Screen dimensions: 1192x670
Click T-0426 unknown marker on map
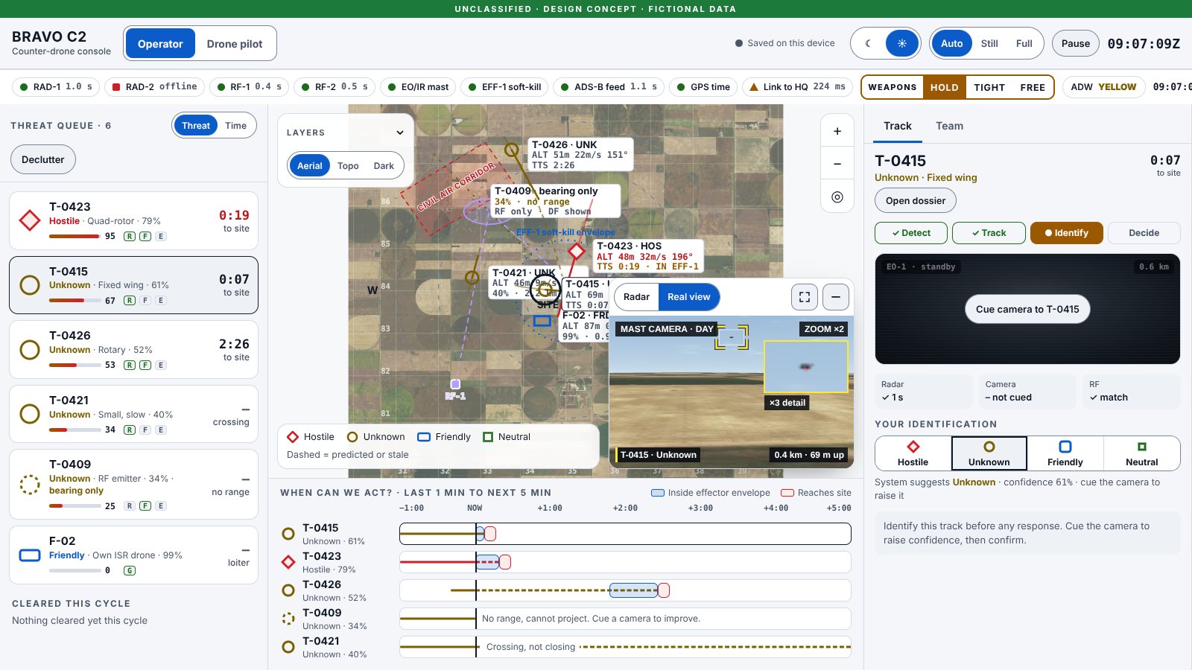[512, 150]
